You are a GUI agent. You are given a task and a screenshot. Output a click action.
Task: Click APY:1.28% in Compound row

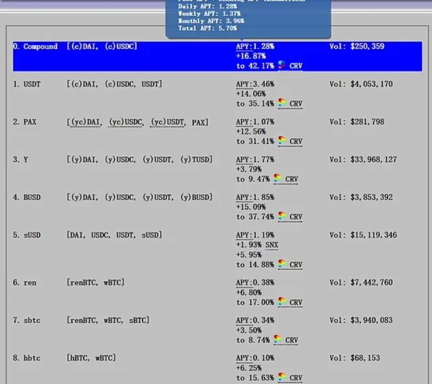(255, 46)
